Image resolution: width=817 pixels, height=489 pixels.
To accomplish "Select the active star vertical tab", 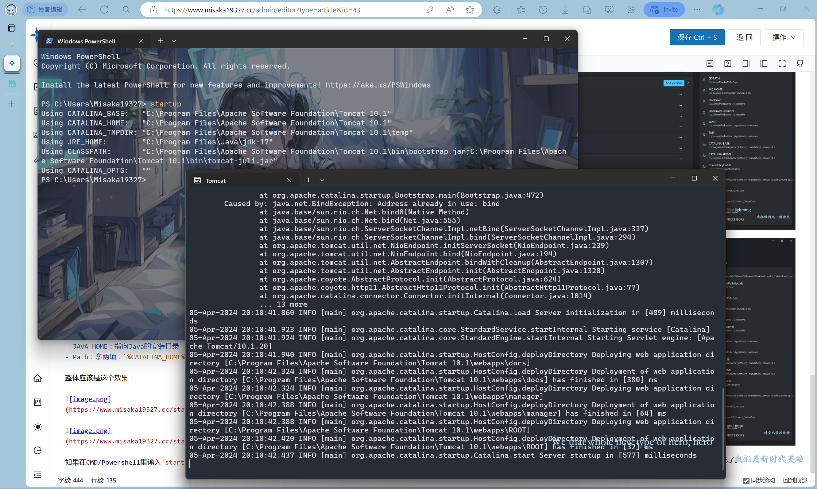I will 12,63.
